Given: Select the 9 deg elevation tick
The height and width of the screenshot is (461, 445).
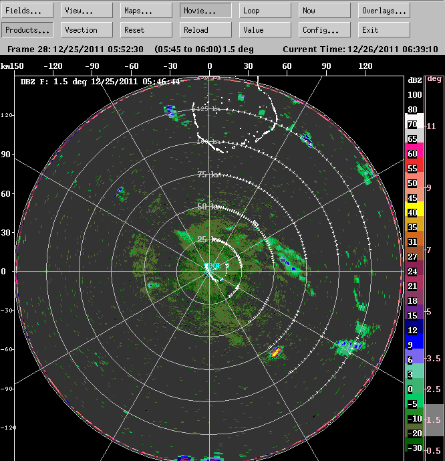Looking at the screenshot, I should pos(429,187).
